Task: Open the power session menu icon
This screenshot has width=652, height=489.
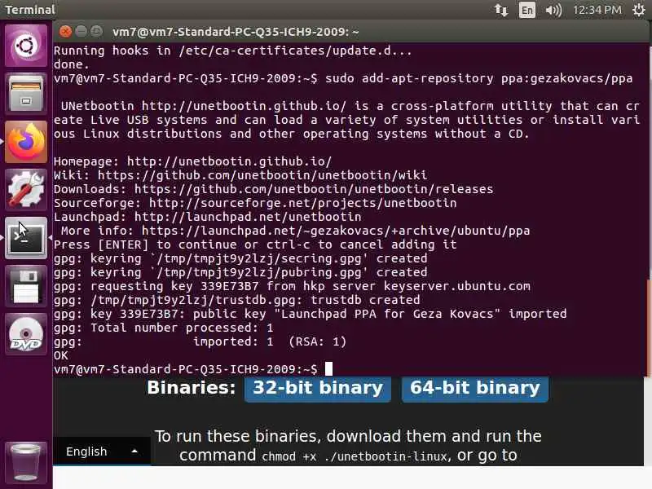Action: (639, 10)
